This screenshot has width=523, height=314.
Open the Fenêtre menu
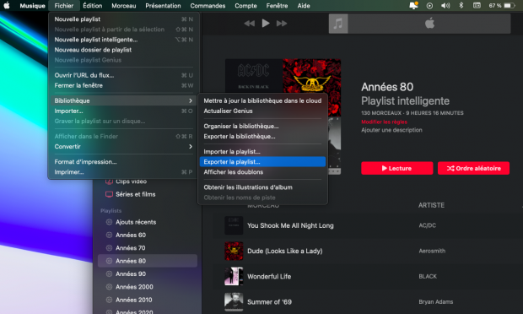tap(277, 6)
